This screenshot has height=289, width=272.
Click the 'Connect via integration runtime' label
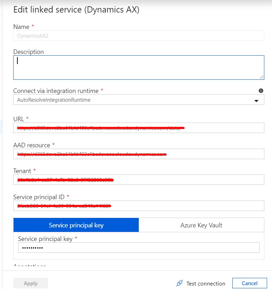56,91
